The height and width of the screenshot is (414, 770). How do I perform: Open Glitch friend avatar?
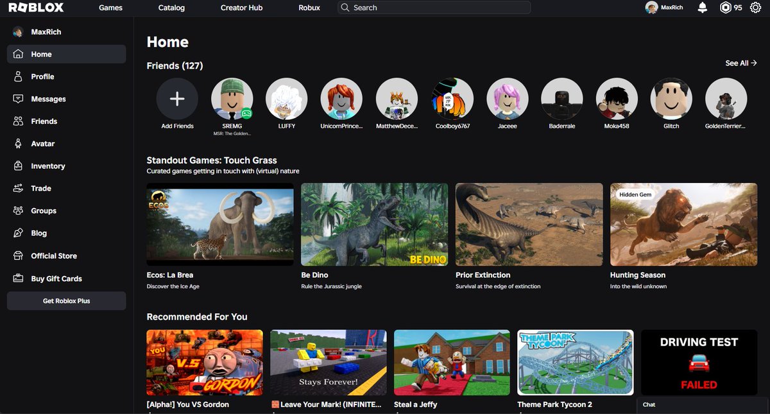tap(671, 99)
